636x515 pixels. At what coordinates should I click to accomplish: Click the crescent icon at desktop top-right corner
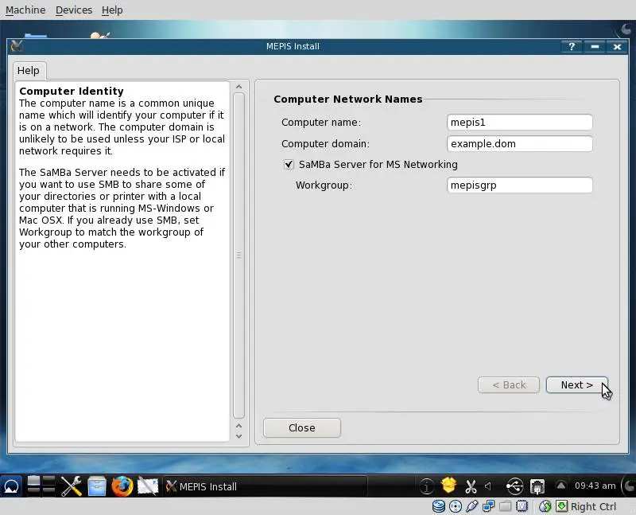click(x=626, y=29)
